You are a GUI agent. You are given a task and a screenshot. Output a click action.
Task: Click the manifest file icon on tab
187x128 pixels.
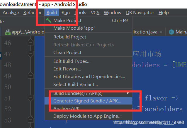point(7,32)
